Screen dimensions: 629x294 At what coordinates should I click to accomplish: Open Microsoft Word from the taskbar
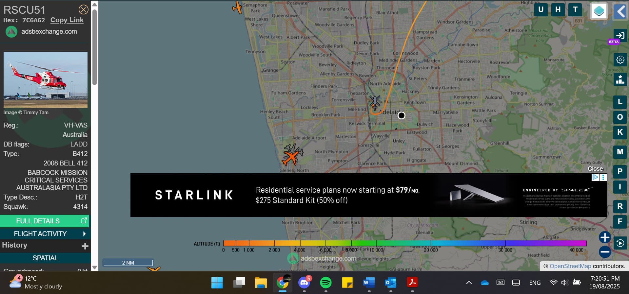369,283
